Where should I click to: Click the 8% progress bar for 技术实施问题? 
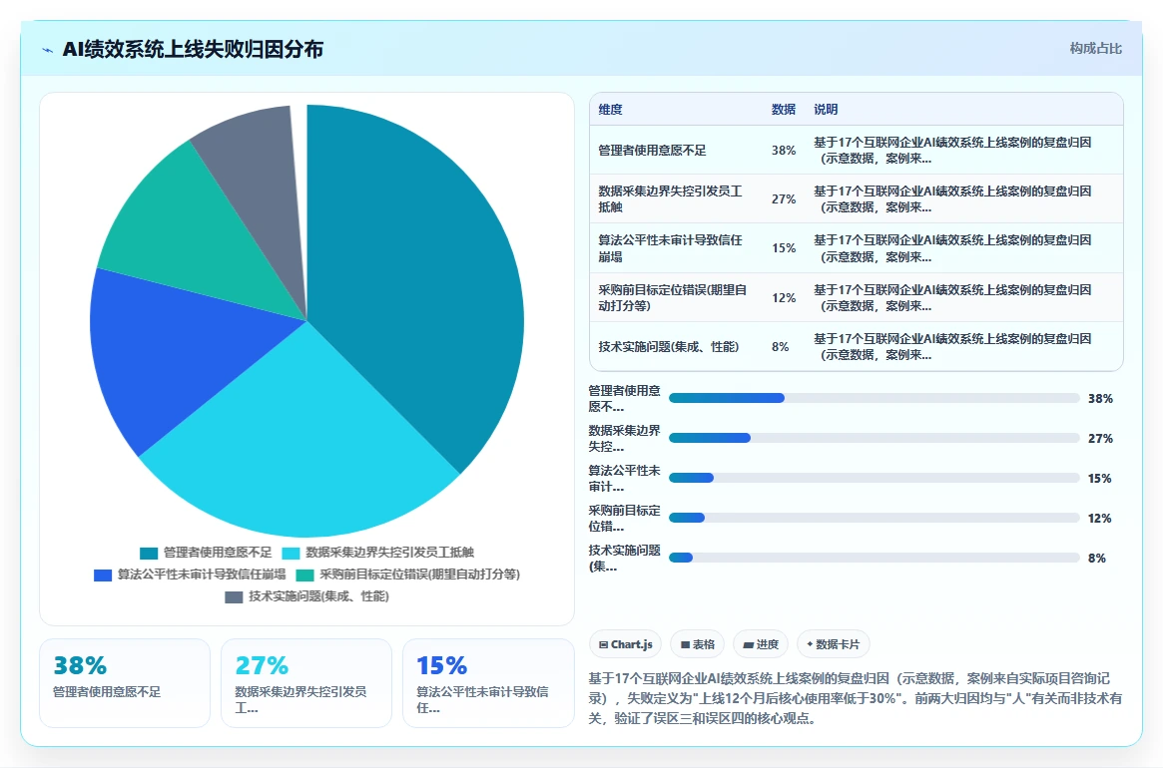pyautogui.click(x=873, y=558)
